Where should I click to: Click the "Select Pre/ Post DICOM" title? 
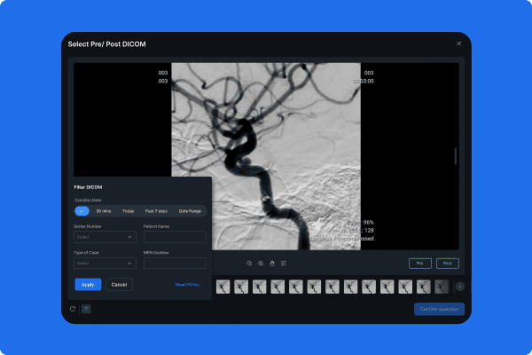tap(107, 44)
